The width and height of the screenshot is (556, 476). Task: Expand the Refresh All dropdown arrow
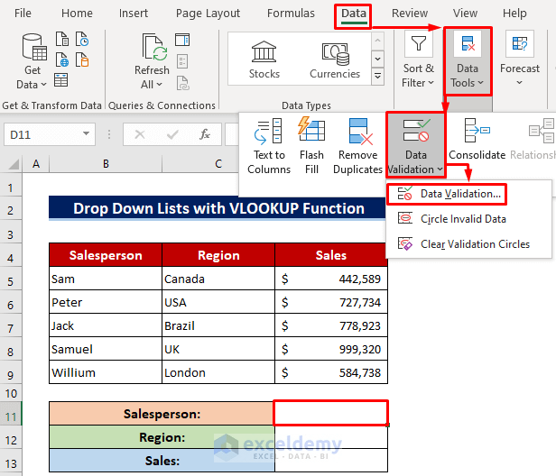[x=159, y=85]
